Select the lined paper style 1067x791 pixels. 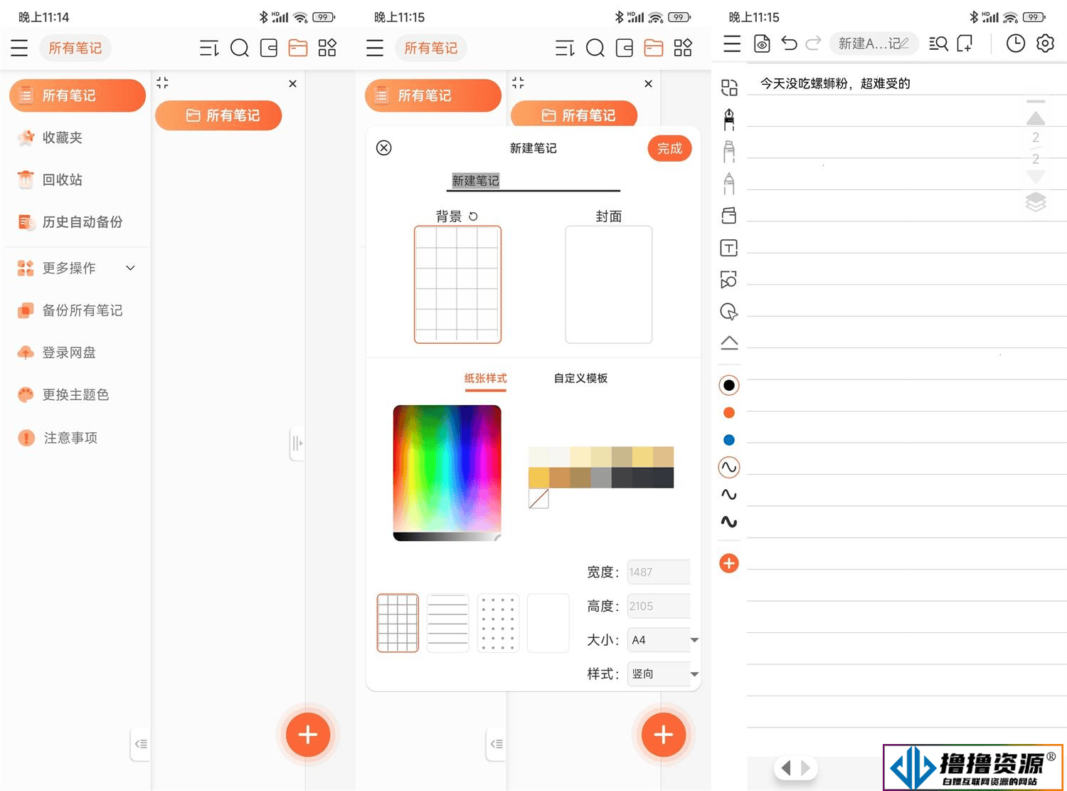point(447,623)
